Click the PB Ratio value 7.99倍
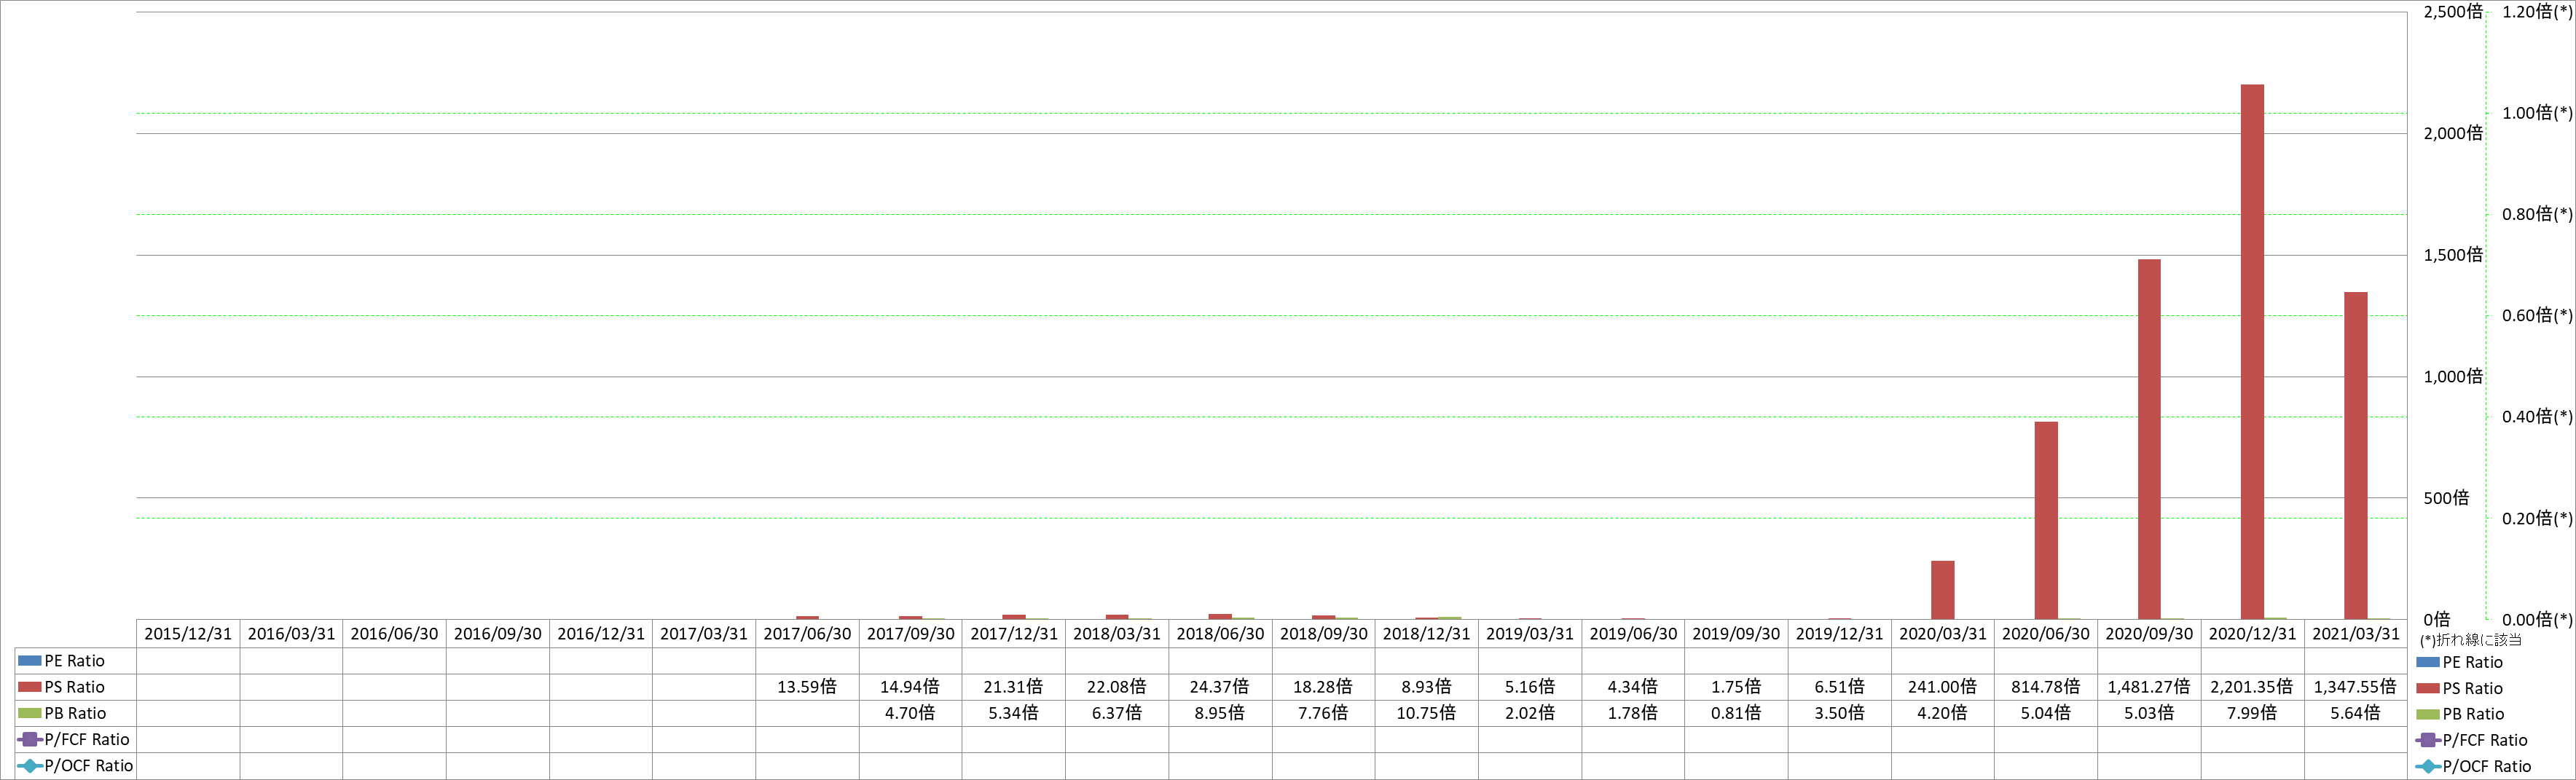 (x=2252, y=713)
